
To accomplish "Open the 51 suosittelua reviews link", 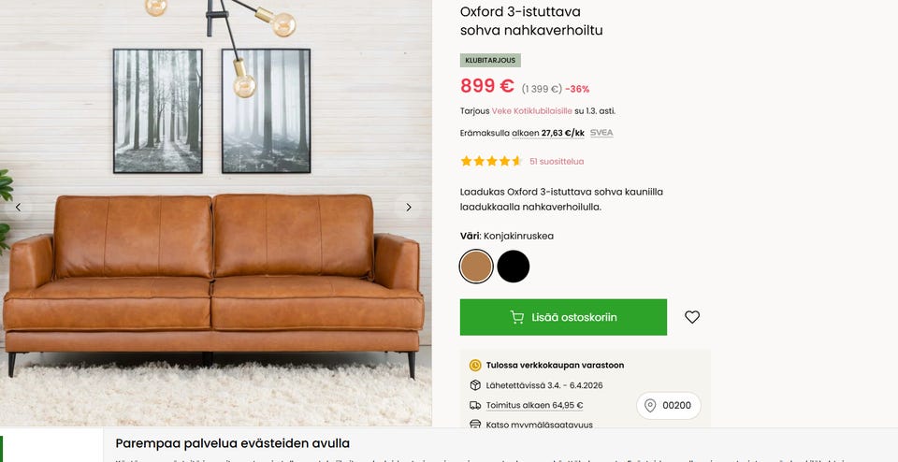I will point(557,162).
